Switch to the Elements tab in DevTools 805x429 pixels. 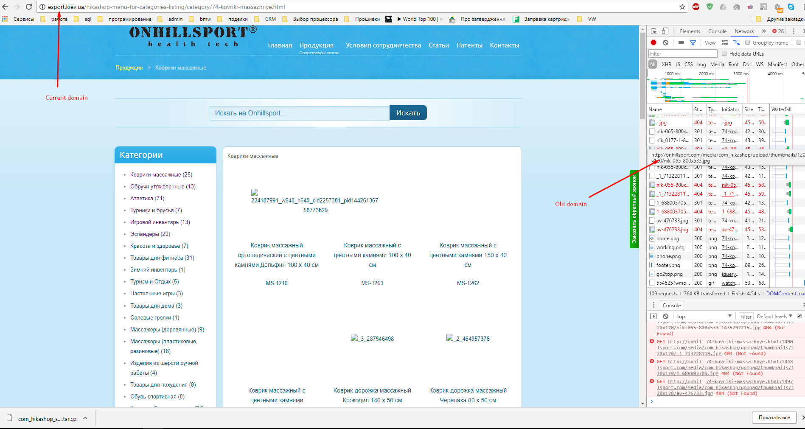tap(690, 31)
